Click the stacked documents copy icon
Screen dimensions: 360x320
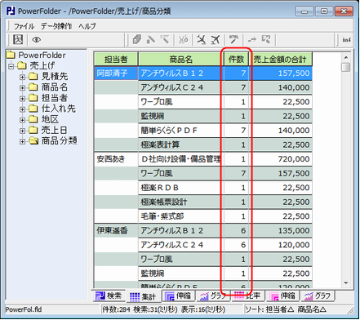[137, 39]
